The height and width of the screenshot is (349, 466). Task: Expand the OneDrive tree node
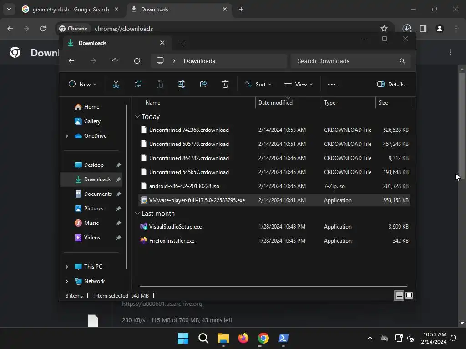click(x=66, y=136)
